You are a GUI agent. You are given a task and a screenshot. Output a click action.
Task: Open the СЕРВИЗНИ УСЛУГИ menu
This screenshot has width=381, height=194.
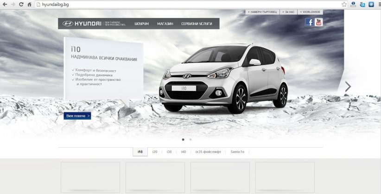coord(197,24)
